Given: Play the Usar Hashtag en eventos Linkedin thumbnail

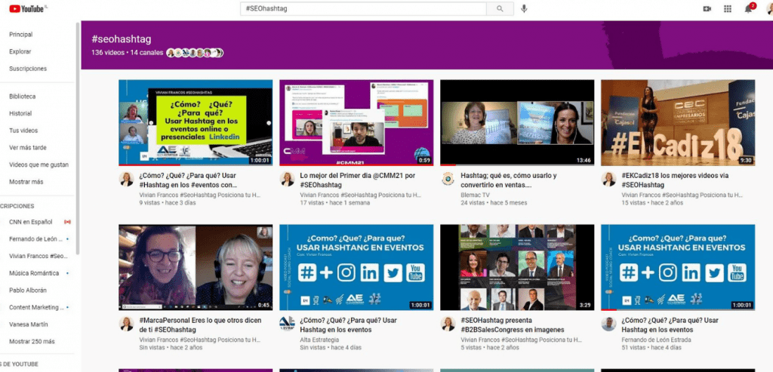Looking at the screenshot, I should pos(196,123).
